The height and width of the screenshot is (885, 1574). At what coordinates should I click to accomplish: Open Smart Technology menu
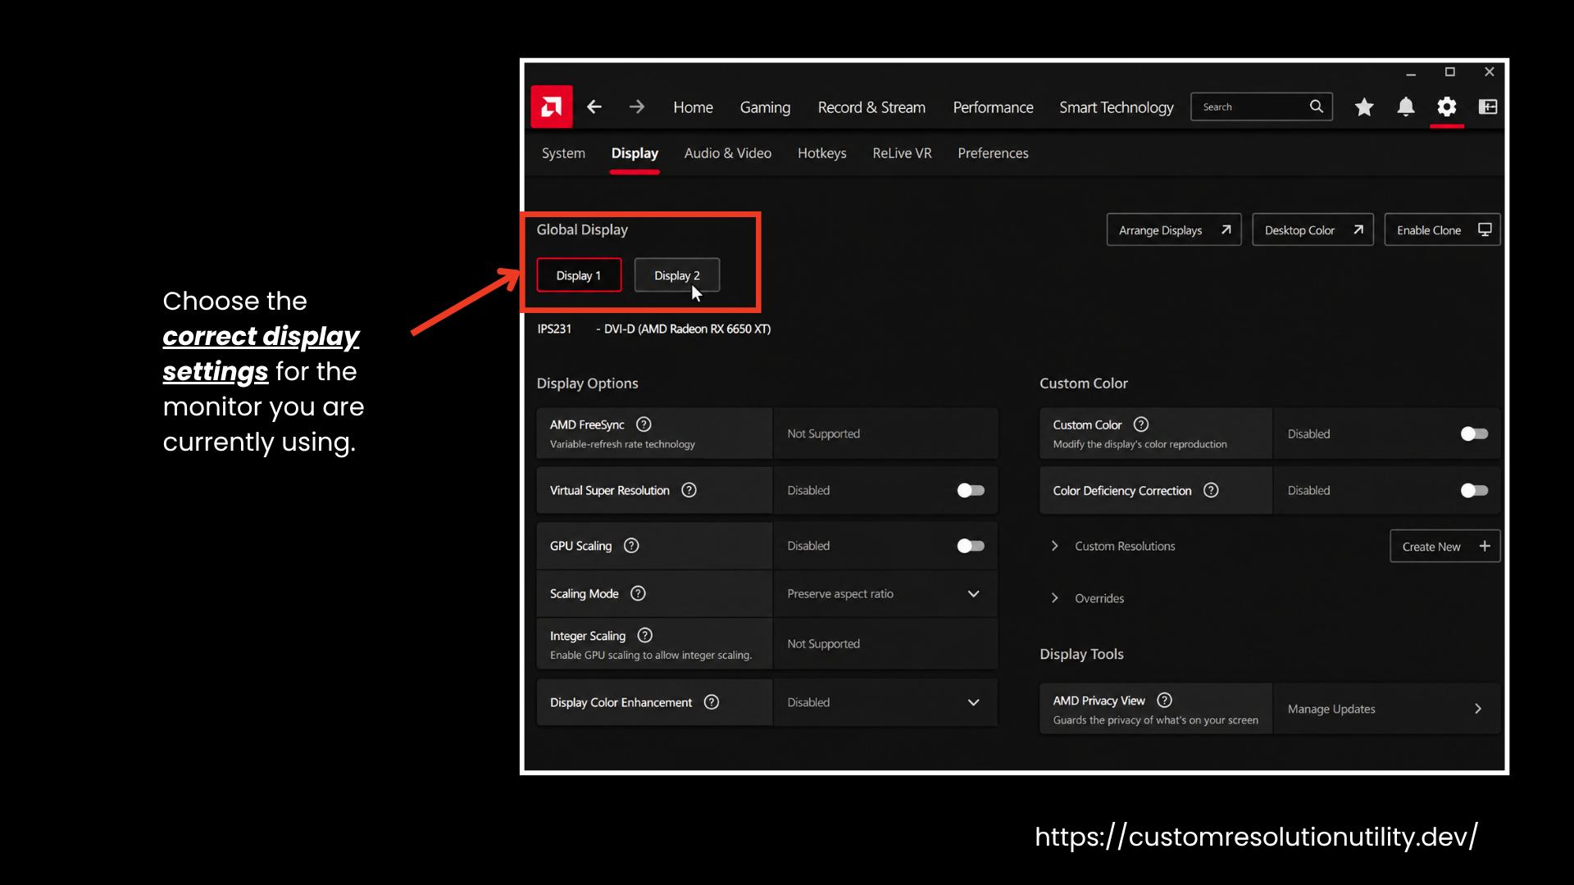(x=1116, y=107)
